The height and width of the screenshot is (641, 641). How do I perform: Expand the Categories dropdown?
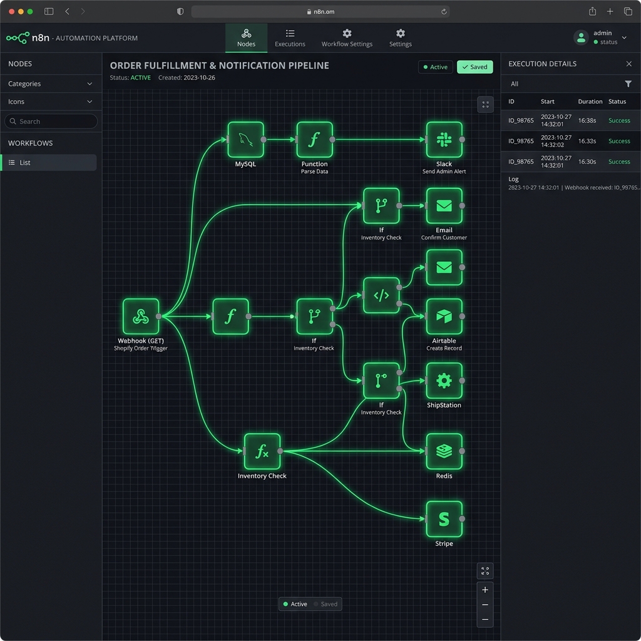pyautogui.click(x=51, y=84)
